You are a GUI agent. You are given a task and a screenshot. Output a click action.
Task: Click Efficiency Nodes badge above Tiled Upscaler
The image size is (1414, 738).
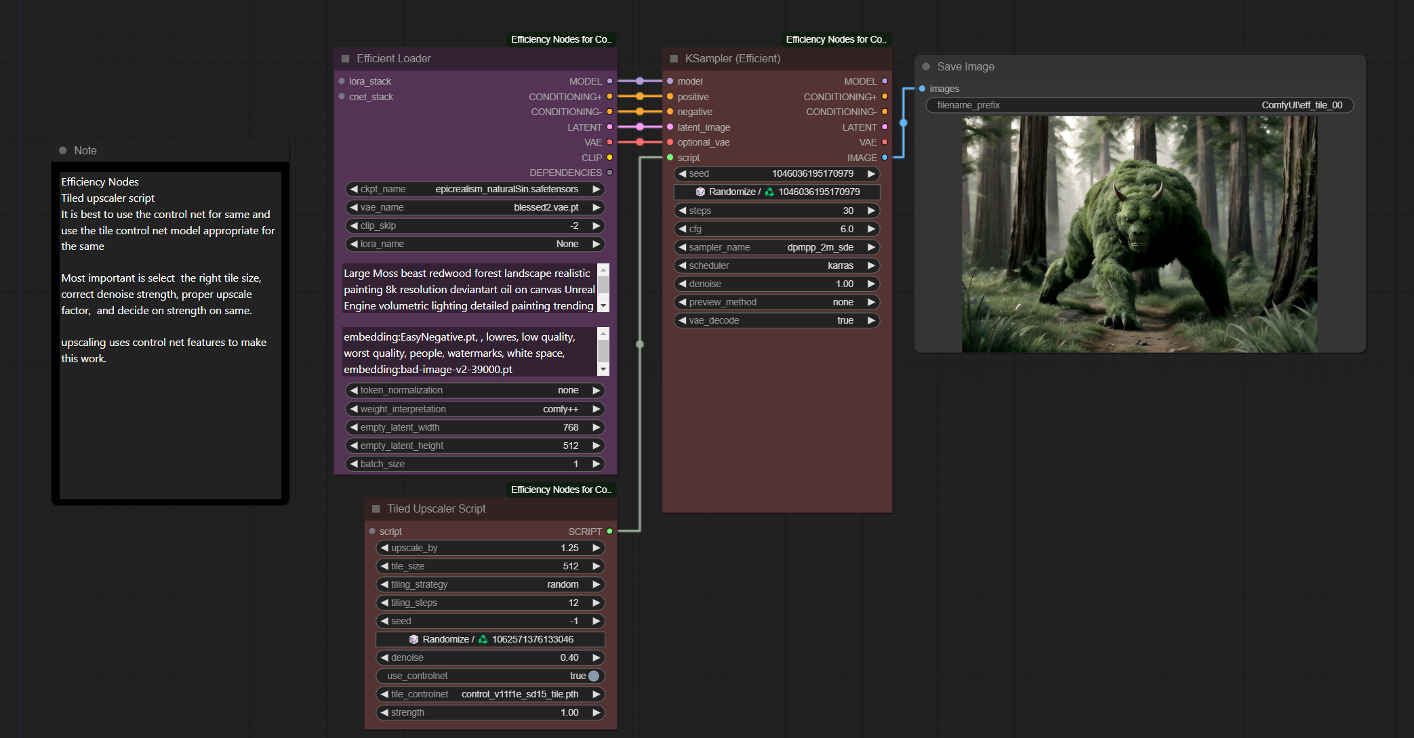(x=561, y=490)
